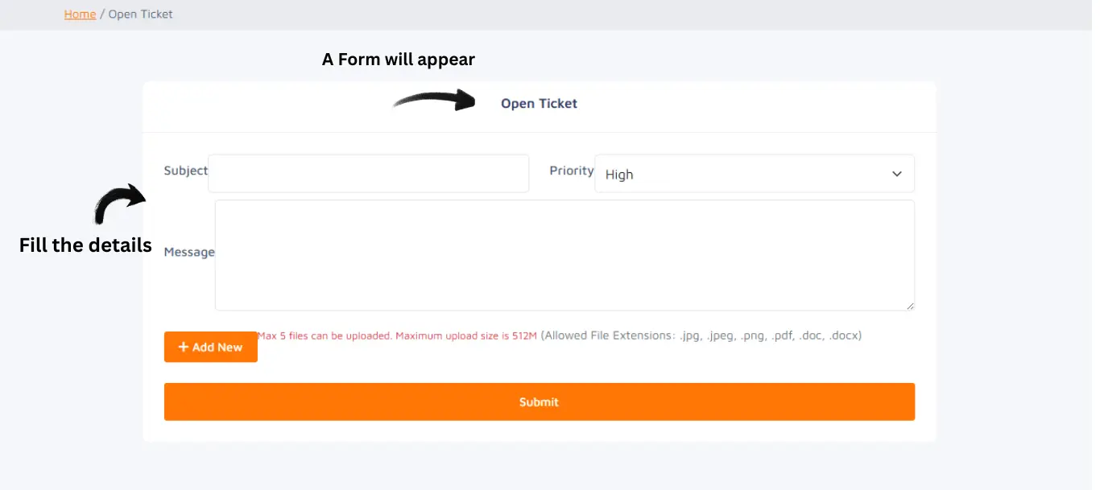Click the "Fill the details" annotation text
The height and width of the screenshot is (490, 1100).
tap(85, 245)
